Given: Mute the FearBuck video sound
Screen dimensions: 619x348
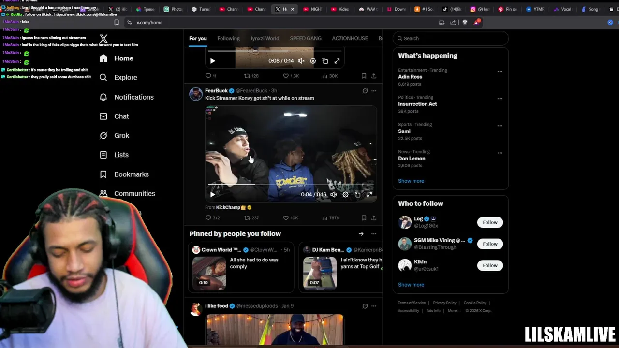Looking at the screenshot, I should (x=333, y=194).
